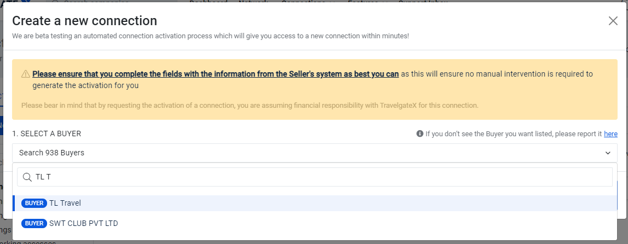Focus the search field containing 'TL T'

click(314, 177)
